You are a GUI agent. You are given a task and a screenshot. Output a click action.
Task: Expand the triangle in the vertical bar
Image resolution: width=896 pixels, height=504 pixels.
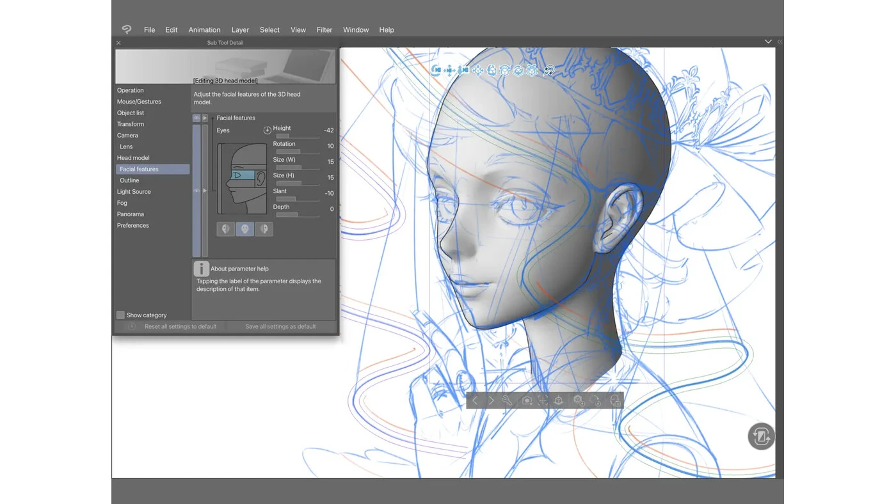click(x=205, y=191)
